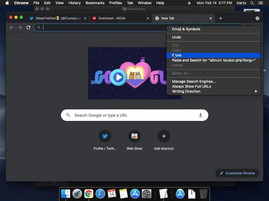Image resolution: width=269 pixels, height=201 pixels.
Task: Close the SleepTheGod Twitter tab
Action: pos(85,18)
